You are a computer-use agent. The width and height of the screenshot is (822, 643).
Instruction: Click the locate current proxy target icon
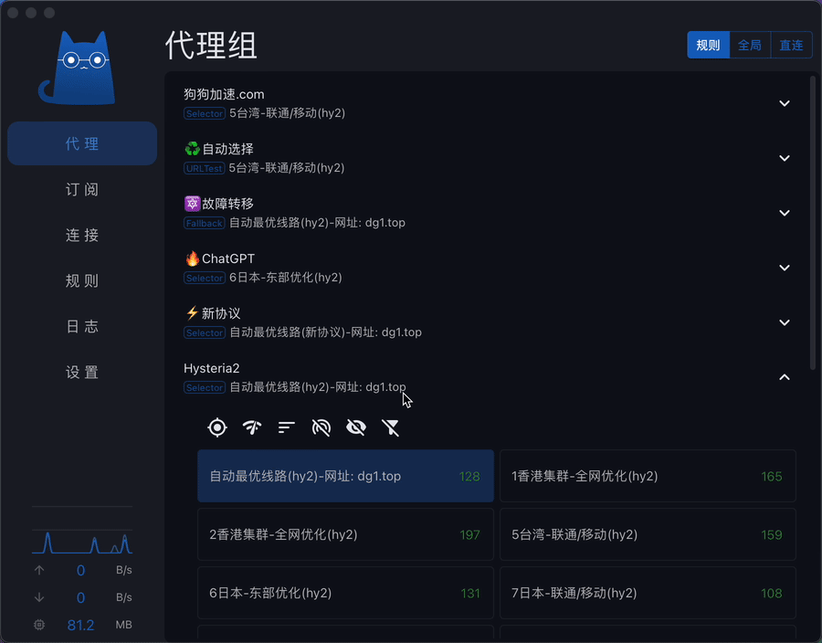coord(217,427)
